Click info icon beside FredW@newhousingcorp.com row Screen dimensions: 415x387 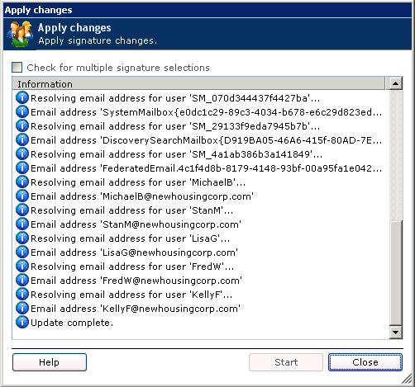coord(22,280)
